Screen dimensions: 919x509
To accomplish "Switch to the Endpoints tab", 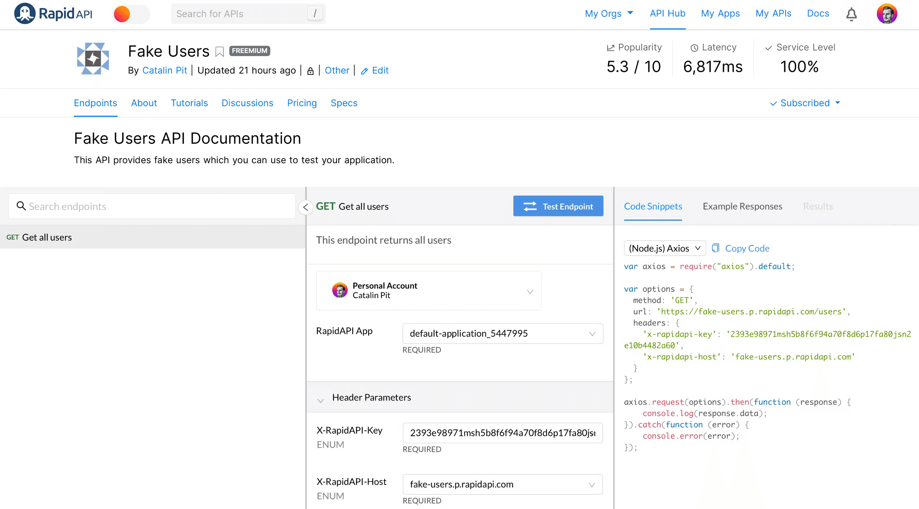I will pos(95,103).
